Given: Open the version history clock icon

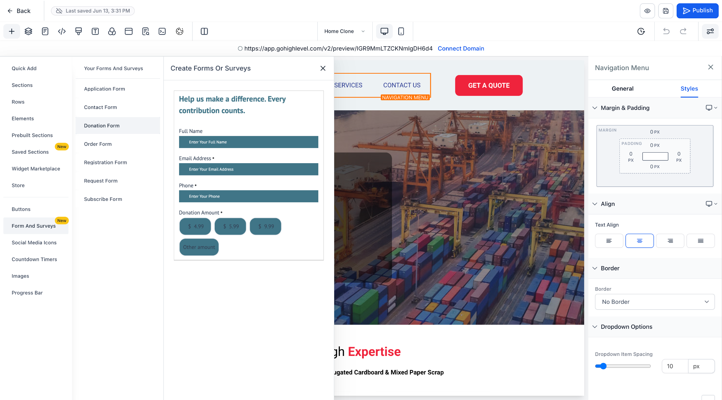Looking at the screenshot, I should click(641, 31).
